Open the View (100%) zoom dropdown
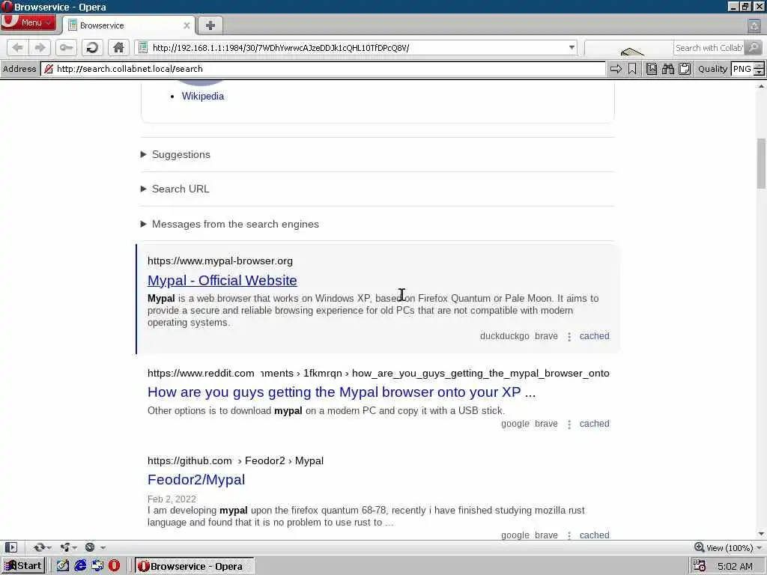 tap(734, 547)
